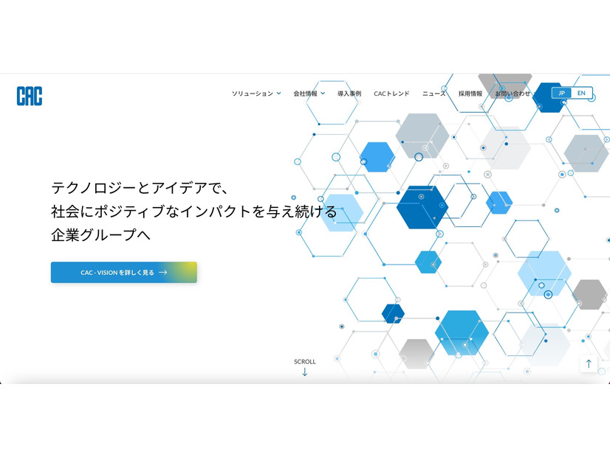Switch language to EN
This screenshot has width=610, height=457.
(x=581, y=93)
